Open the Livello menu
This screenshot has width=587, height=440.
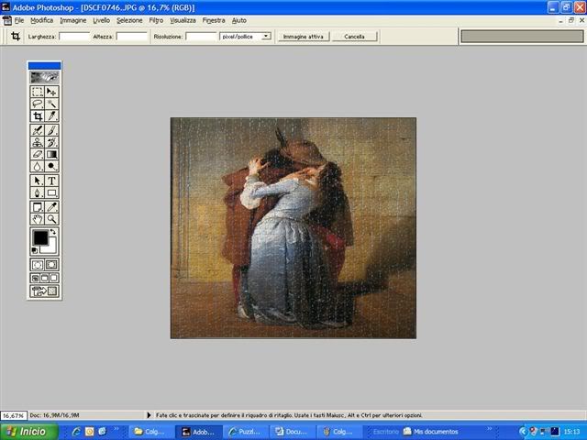[102, 20]
